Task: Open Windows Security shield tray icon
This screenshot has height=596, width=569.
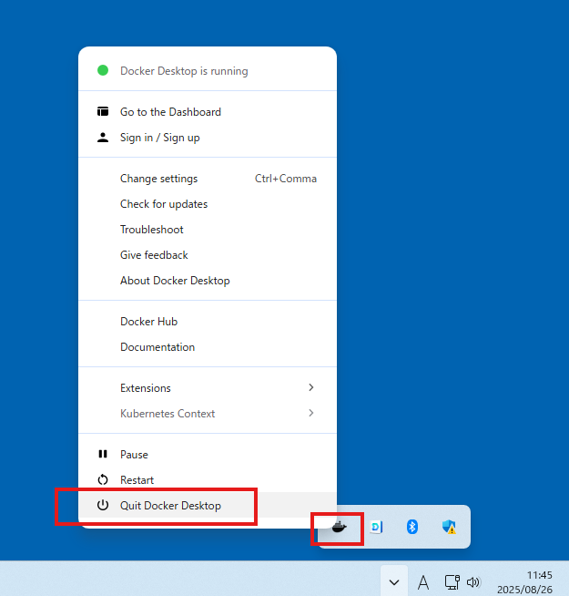Action: 449,527
